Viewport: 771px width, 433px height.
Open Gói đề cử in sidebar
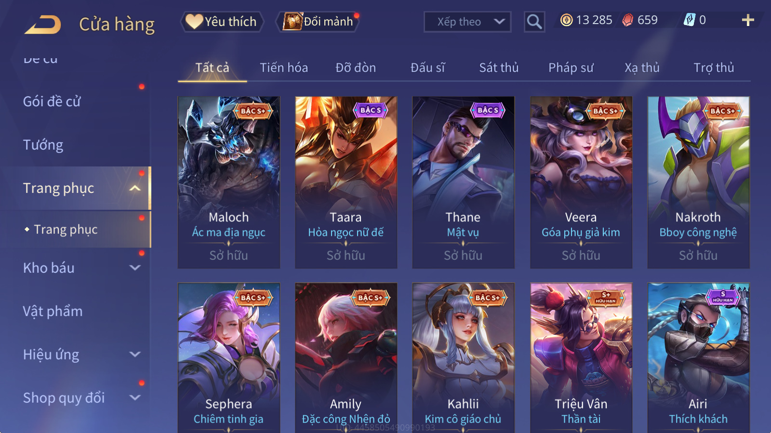click(52, 102)
